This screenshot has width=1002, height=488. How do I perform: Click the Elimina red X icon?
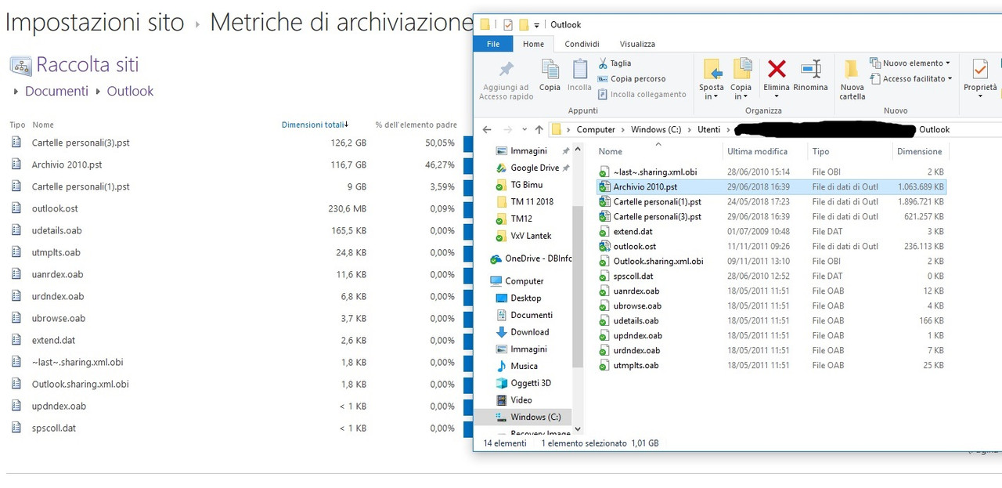click(x=777, y=69)
